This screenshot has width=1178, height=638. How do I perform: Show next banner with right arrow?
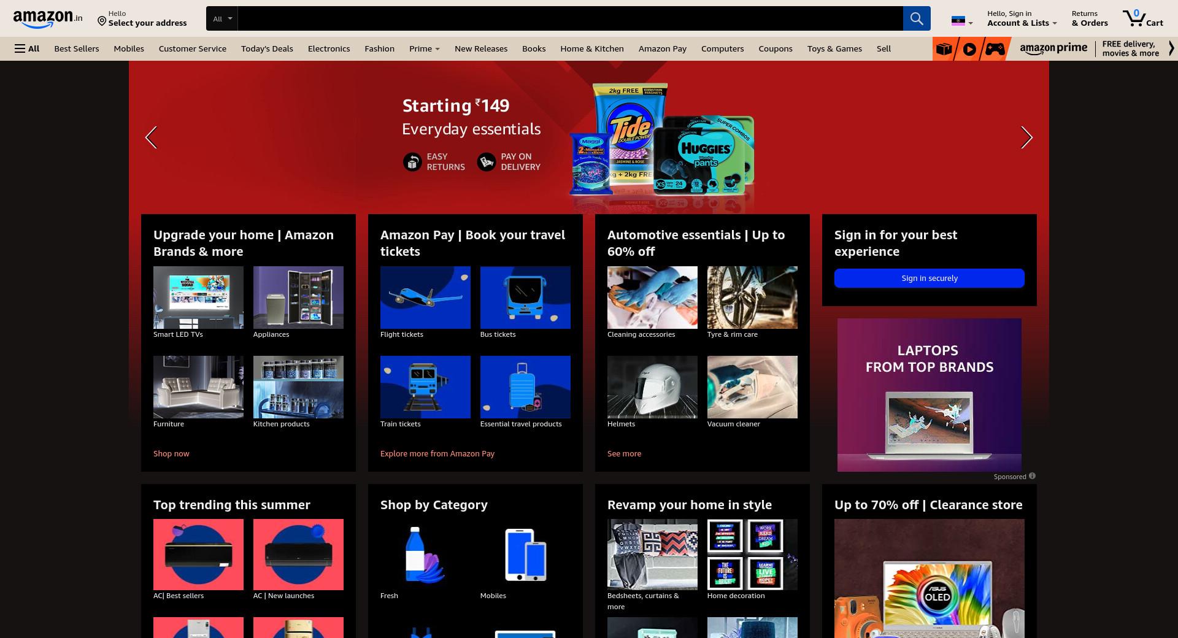coord(1026,137)
